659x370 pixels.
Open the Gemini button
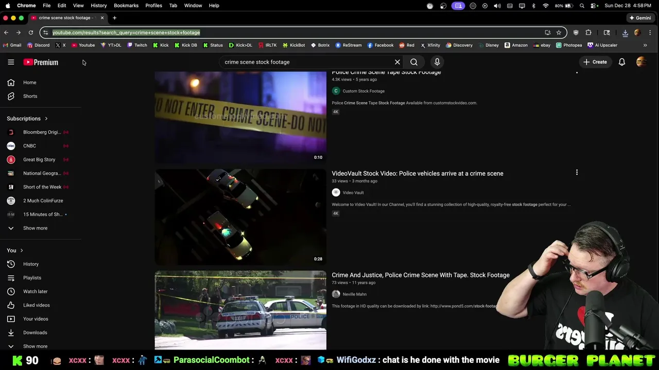click(640, 18)
